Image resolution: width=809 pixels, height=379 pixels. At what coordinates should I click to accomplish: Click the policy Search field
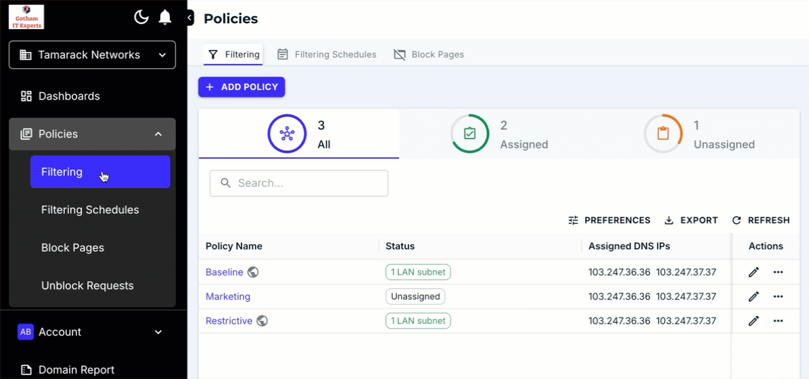[299, 183]
